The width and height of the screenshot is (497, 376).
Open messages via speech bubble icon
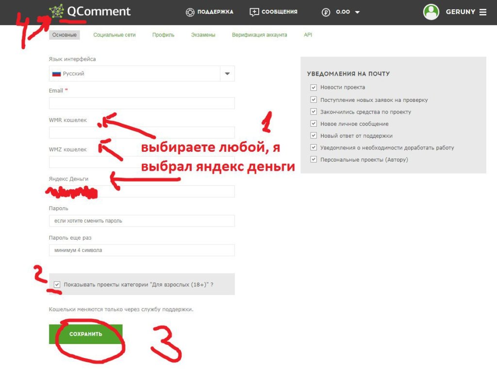tap(254, 12)
